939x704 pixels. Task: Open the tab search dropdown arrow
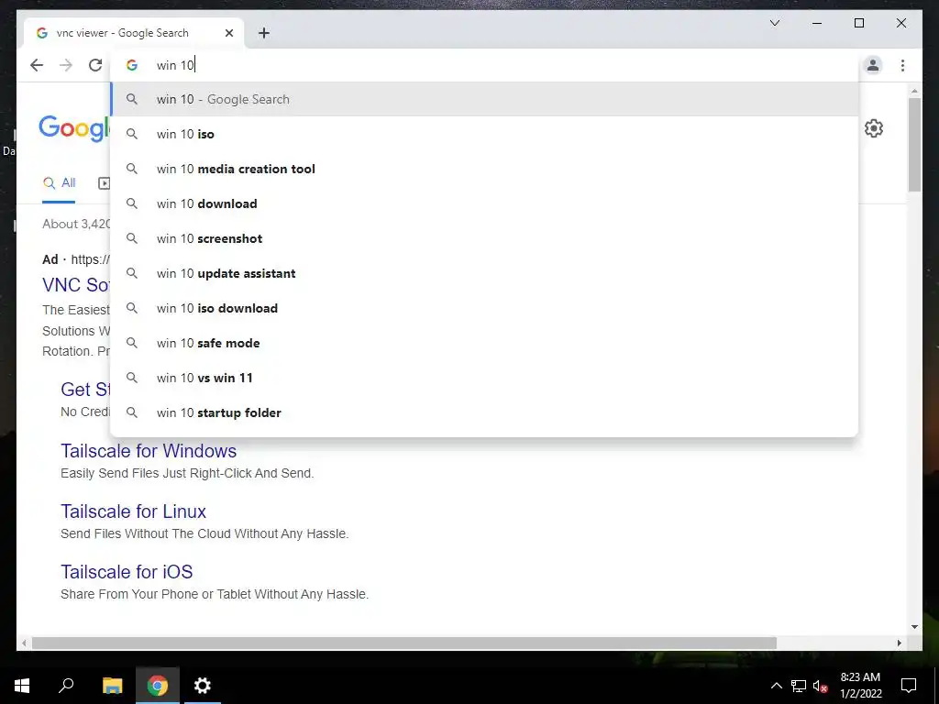[774, 23]
